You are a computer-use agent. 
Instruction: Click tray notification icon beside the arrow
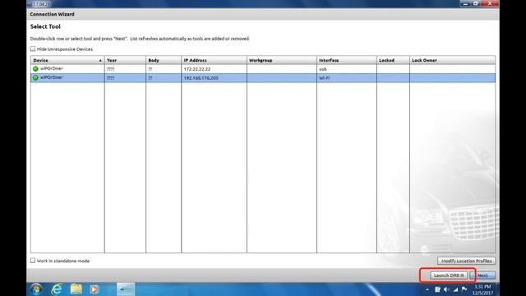[x=437, y=289]
